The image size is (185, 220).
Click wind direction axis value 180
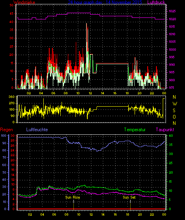coord(12,109)
